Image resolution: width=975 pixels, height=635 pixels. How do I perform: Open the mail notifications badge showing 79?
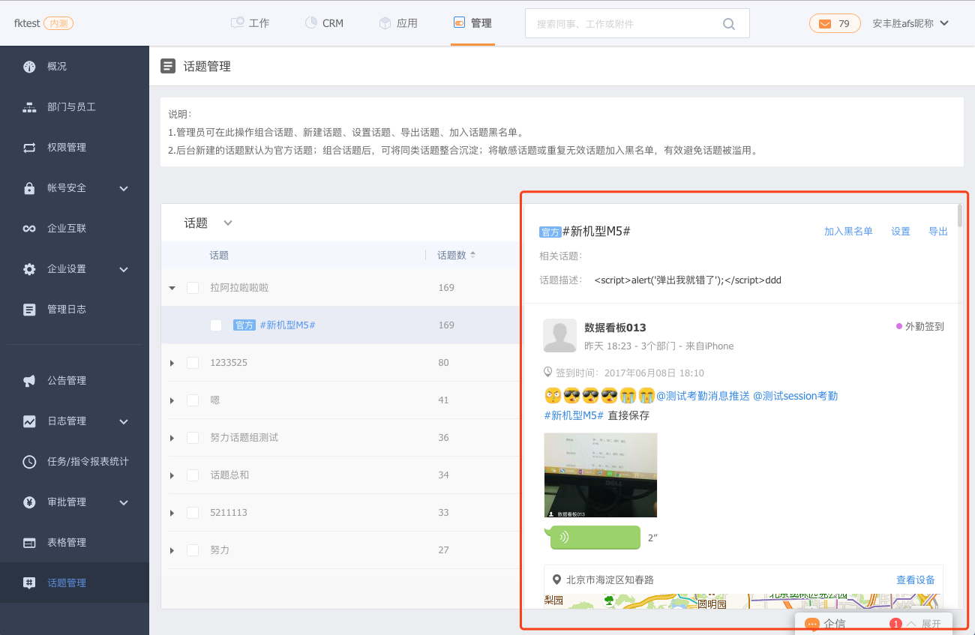[835, 23]
